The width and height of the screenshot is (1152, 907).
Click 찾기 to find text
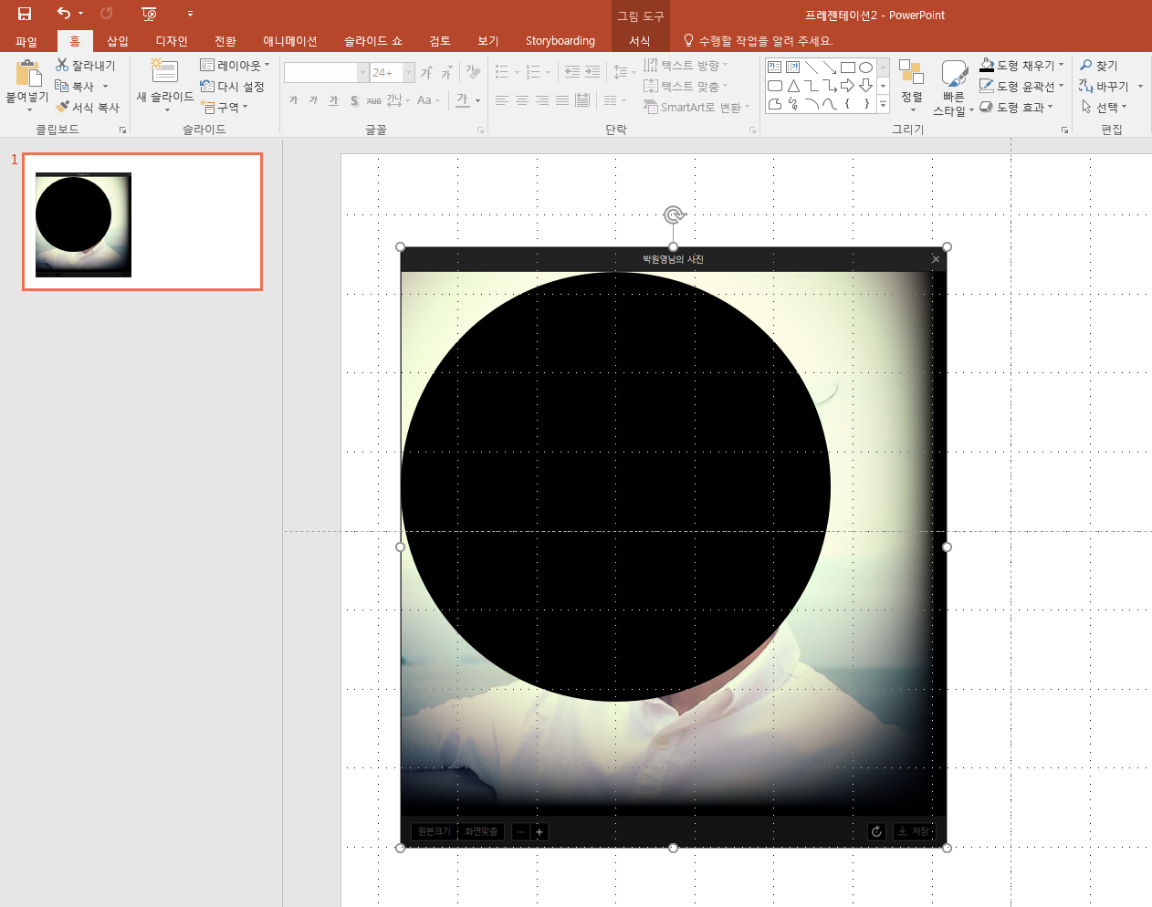(1098, 66)
